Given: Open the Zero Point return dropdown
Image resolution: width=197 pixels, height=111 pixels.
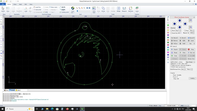Looking at the screenshot, I should point(190,62).
